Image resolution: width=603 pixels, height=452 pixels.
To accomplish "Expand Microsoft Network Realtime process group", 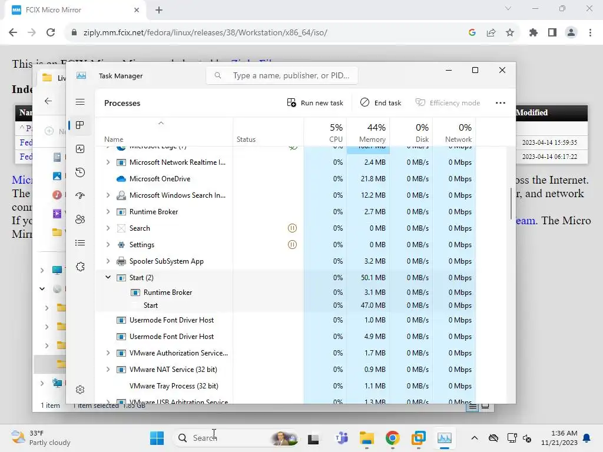I will [x=108, y=162].
